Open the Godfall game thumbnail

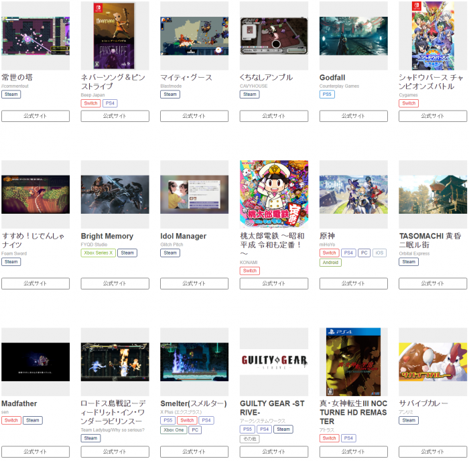353,36
